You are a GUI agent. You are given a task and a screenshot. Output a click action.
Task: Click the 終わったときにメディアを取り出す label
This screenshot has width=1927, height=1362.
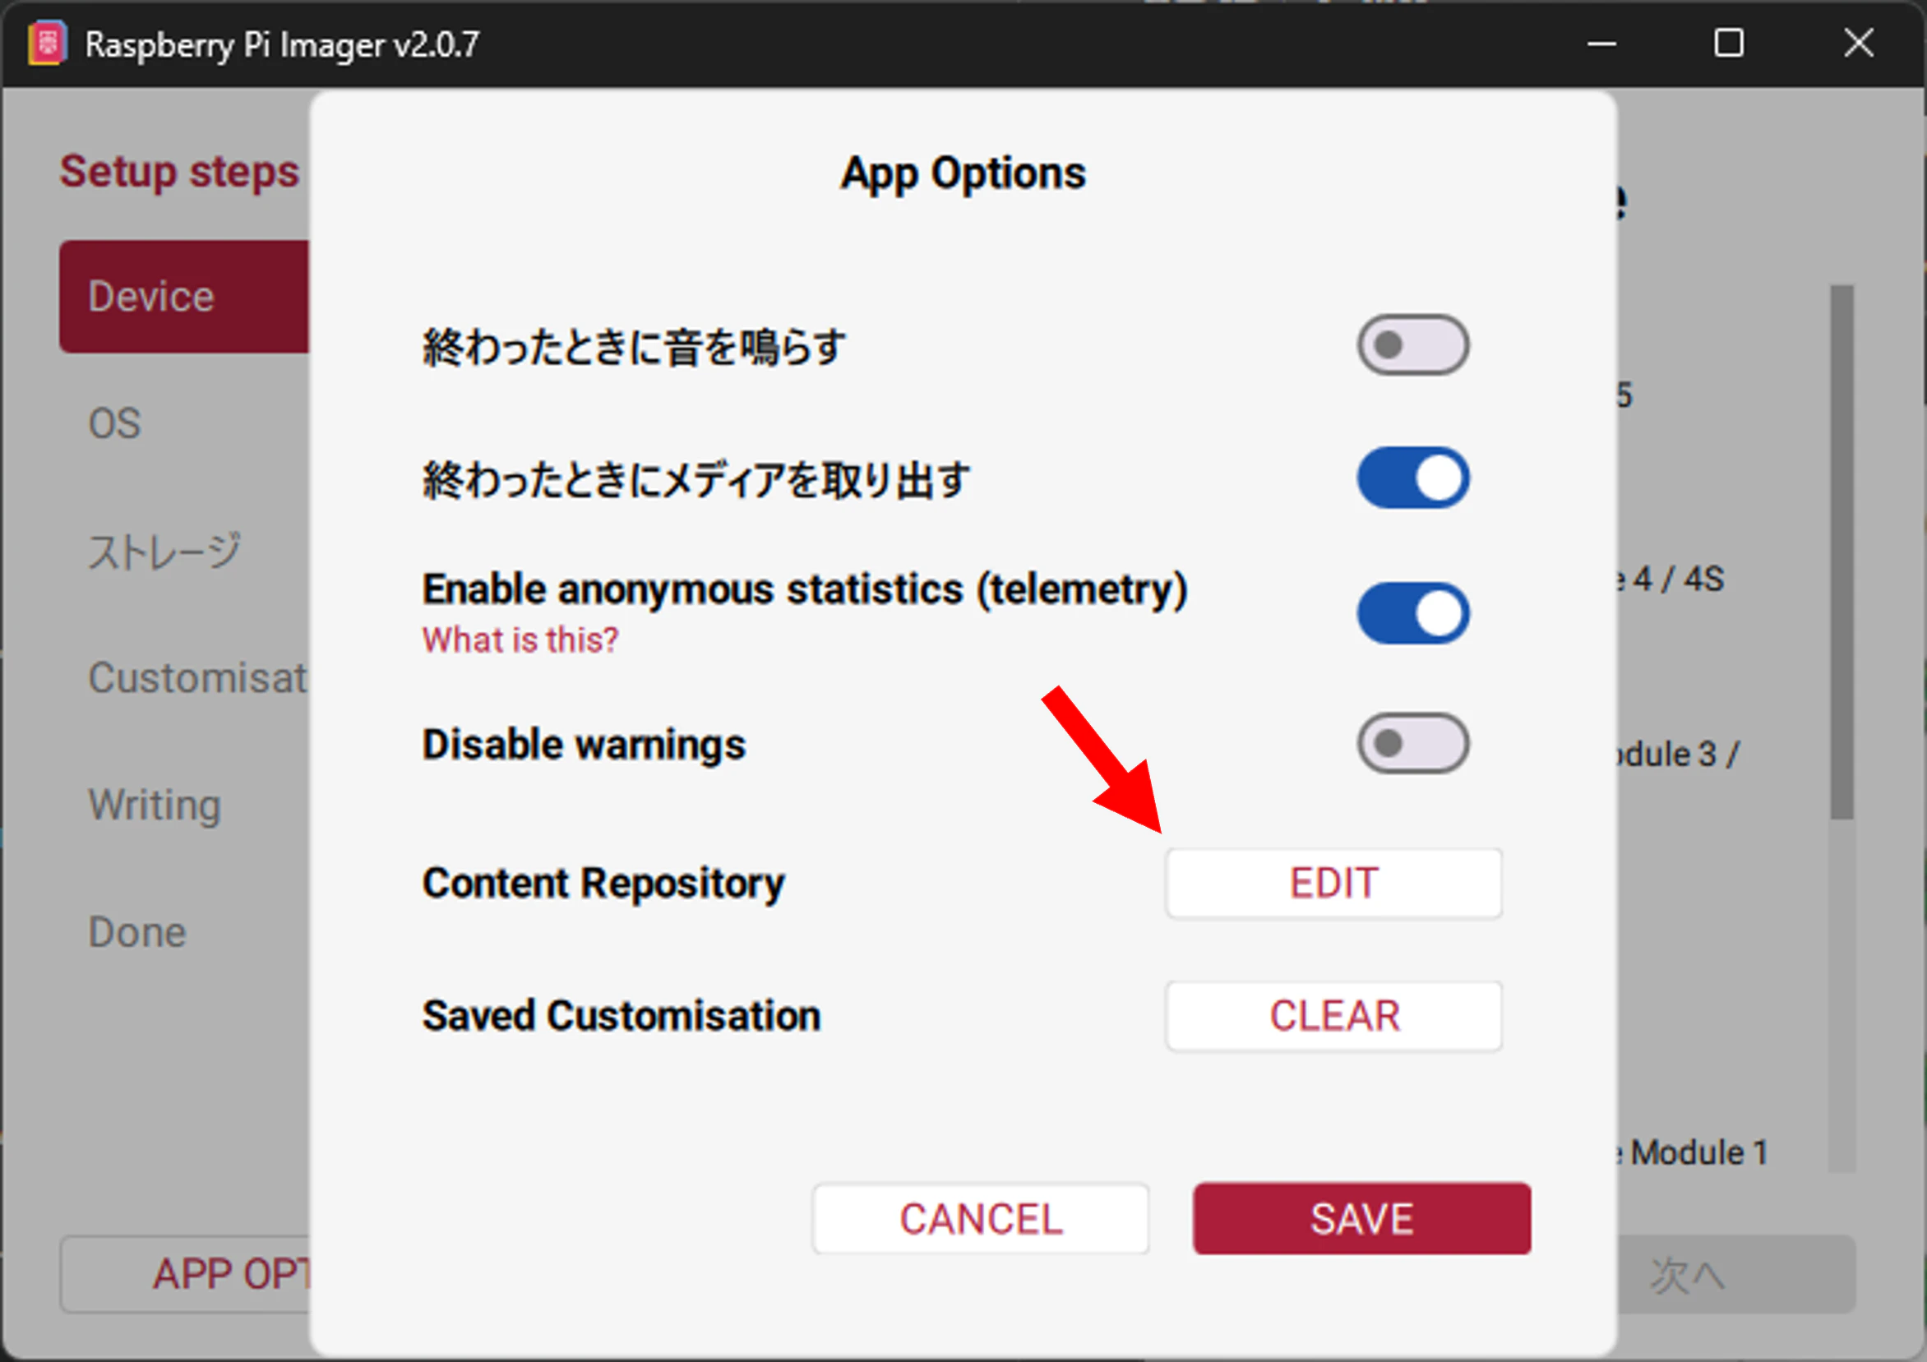pyautogui.click(x=696, y=480)
